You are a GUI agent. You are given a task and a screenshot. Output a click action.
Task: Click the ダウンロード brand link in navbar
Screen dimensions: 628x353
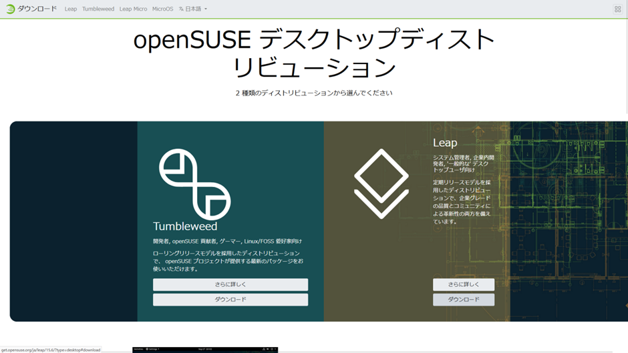click(x=37, y=9)
